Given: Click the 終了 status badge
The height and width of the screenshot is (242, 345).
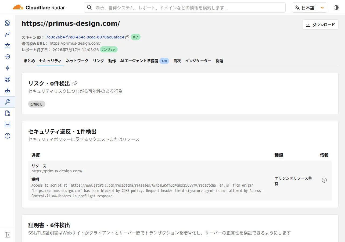Looking at the screenshot, I should pos(136,37).
